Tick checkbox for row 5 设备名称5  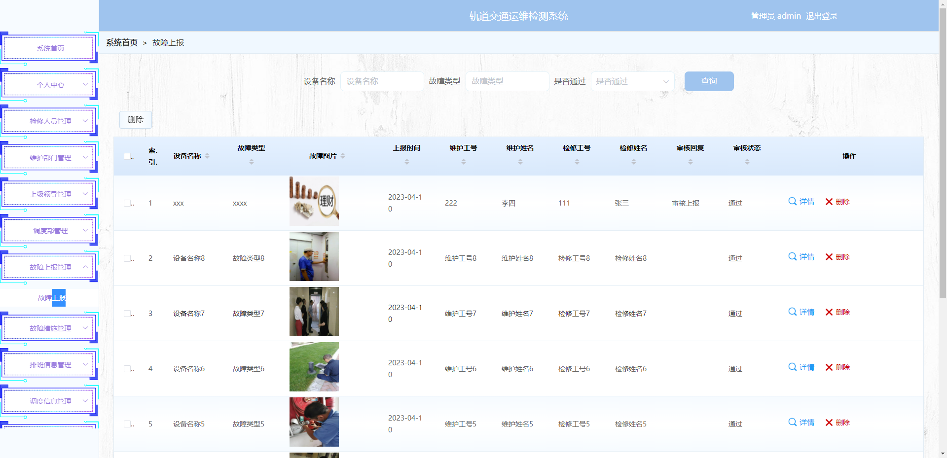coord(127,424)
